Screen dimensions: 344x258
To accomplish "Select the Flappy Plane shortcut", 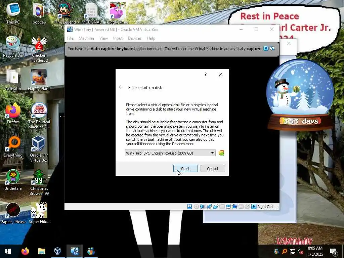I will 39,80.
